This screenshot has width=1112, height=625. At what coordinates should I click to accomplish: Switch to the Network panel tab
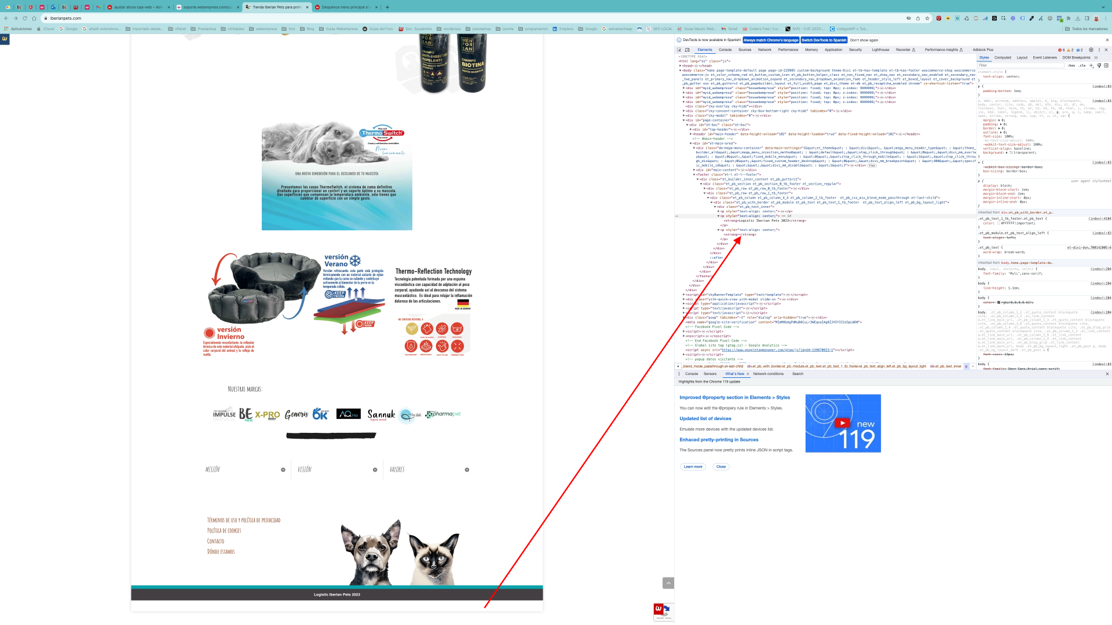pos(765,50)
